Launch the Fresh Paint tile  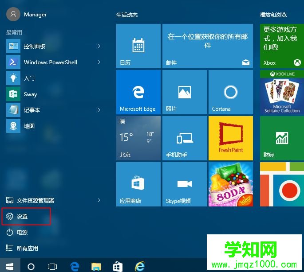click(x=230, y=138)
